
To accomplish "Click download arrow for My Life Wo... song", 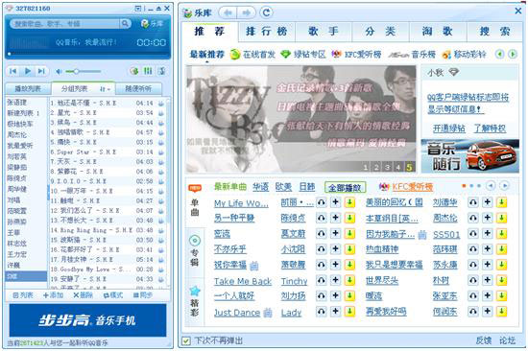I will click(349, 202).
